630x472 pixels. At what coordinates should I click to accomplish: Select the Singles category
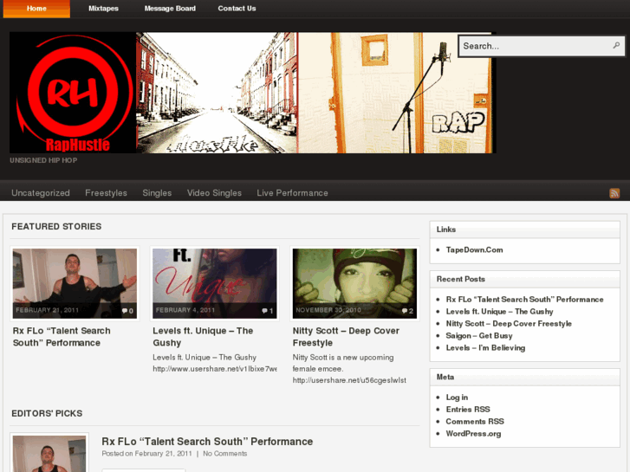157,193
